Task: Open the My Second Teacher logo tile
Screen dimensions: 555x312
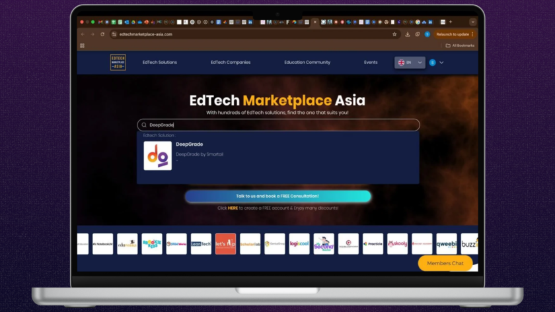Action: [x=324, y=244]
